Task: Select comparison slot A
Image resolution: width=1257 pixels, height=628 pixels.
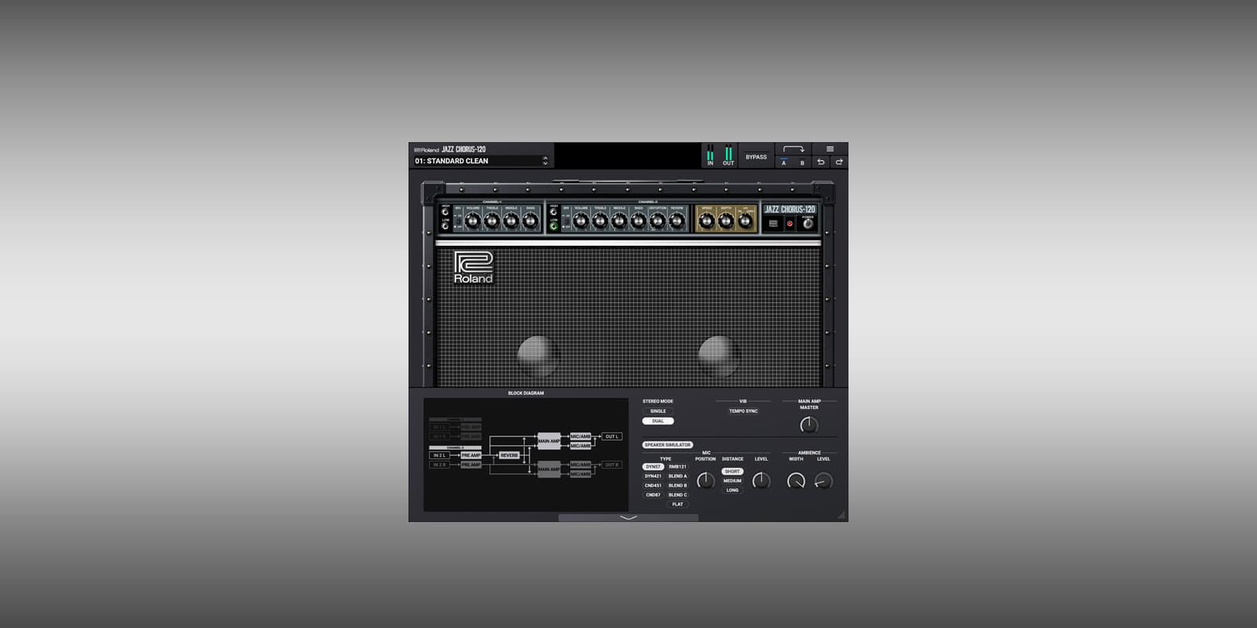Action: 783,162
